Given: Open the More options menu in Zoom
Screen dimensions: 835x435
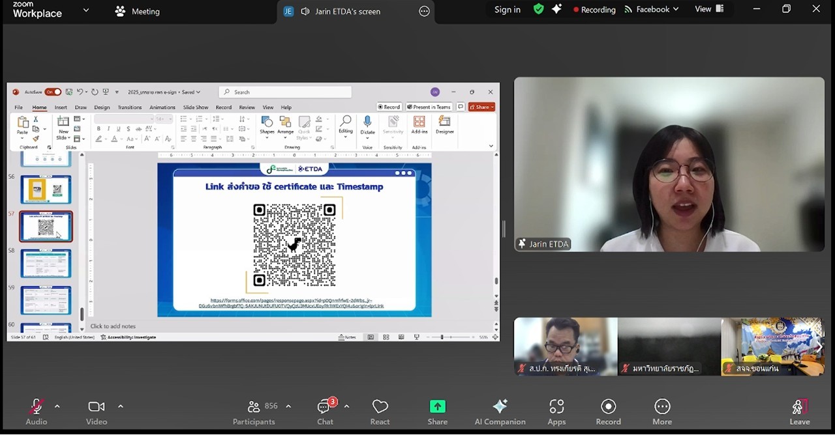Looking at the screenshot, I should click(x=662, y=412).
